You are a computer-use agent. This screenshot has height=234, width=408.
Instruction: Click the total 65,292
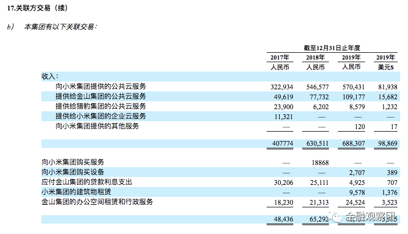click(319, 219)
